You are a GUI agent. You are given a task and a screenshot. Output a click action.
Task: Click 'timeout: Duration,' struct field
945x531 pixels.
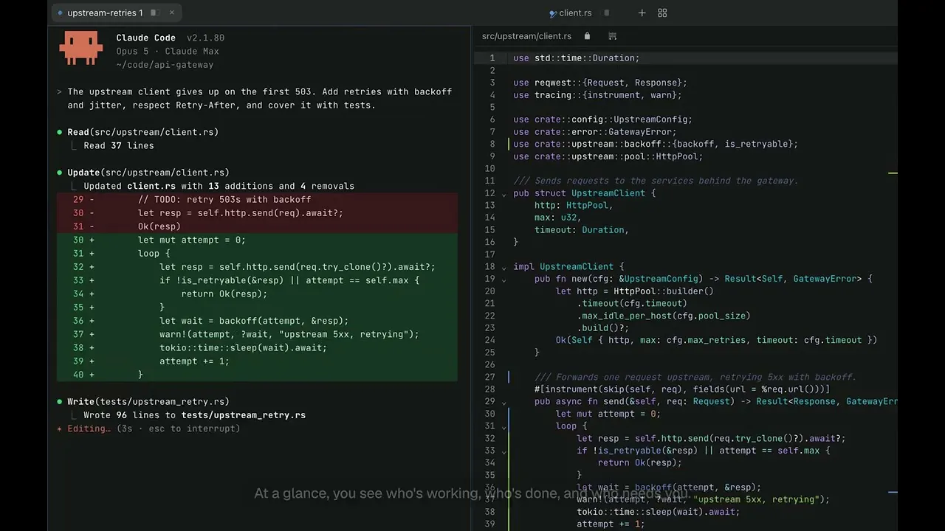pos(582,230)
